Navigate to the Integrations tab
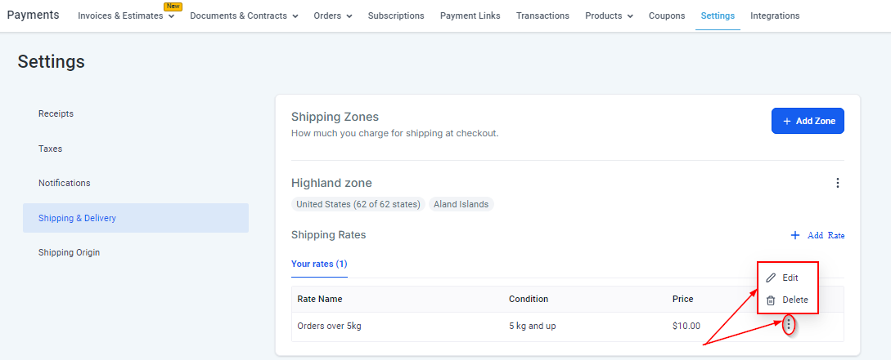 click(x=775, y=16)
